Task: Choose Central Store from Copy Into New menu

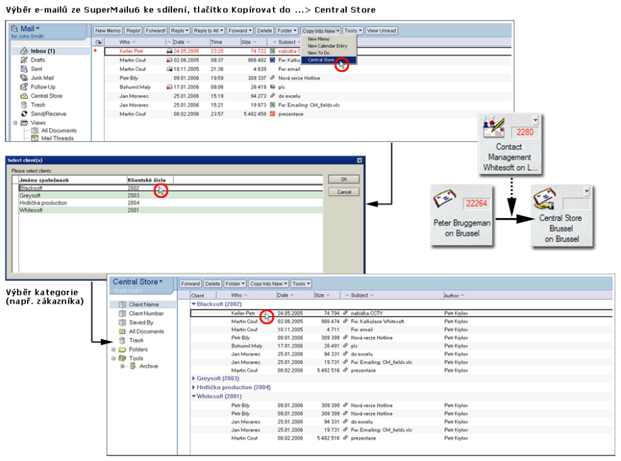Action: [x=321, y=60]
